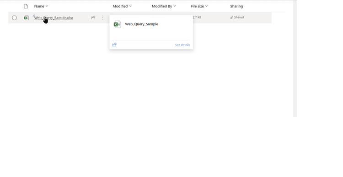Click the Sharing column header
The image size is (343, 177).
(236, 6)
